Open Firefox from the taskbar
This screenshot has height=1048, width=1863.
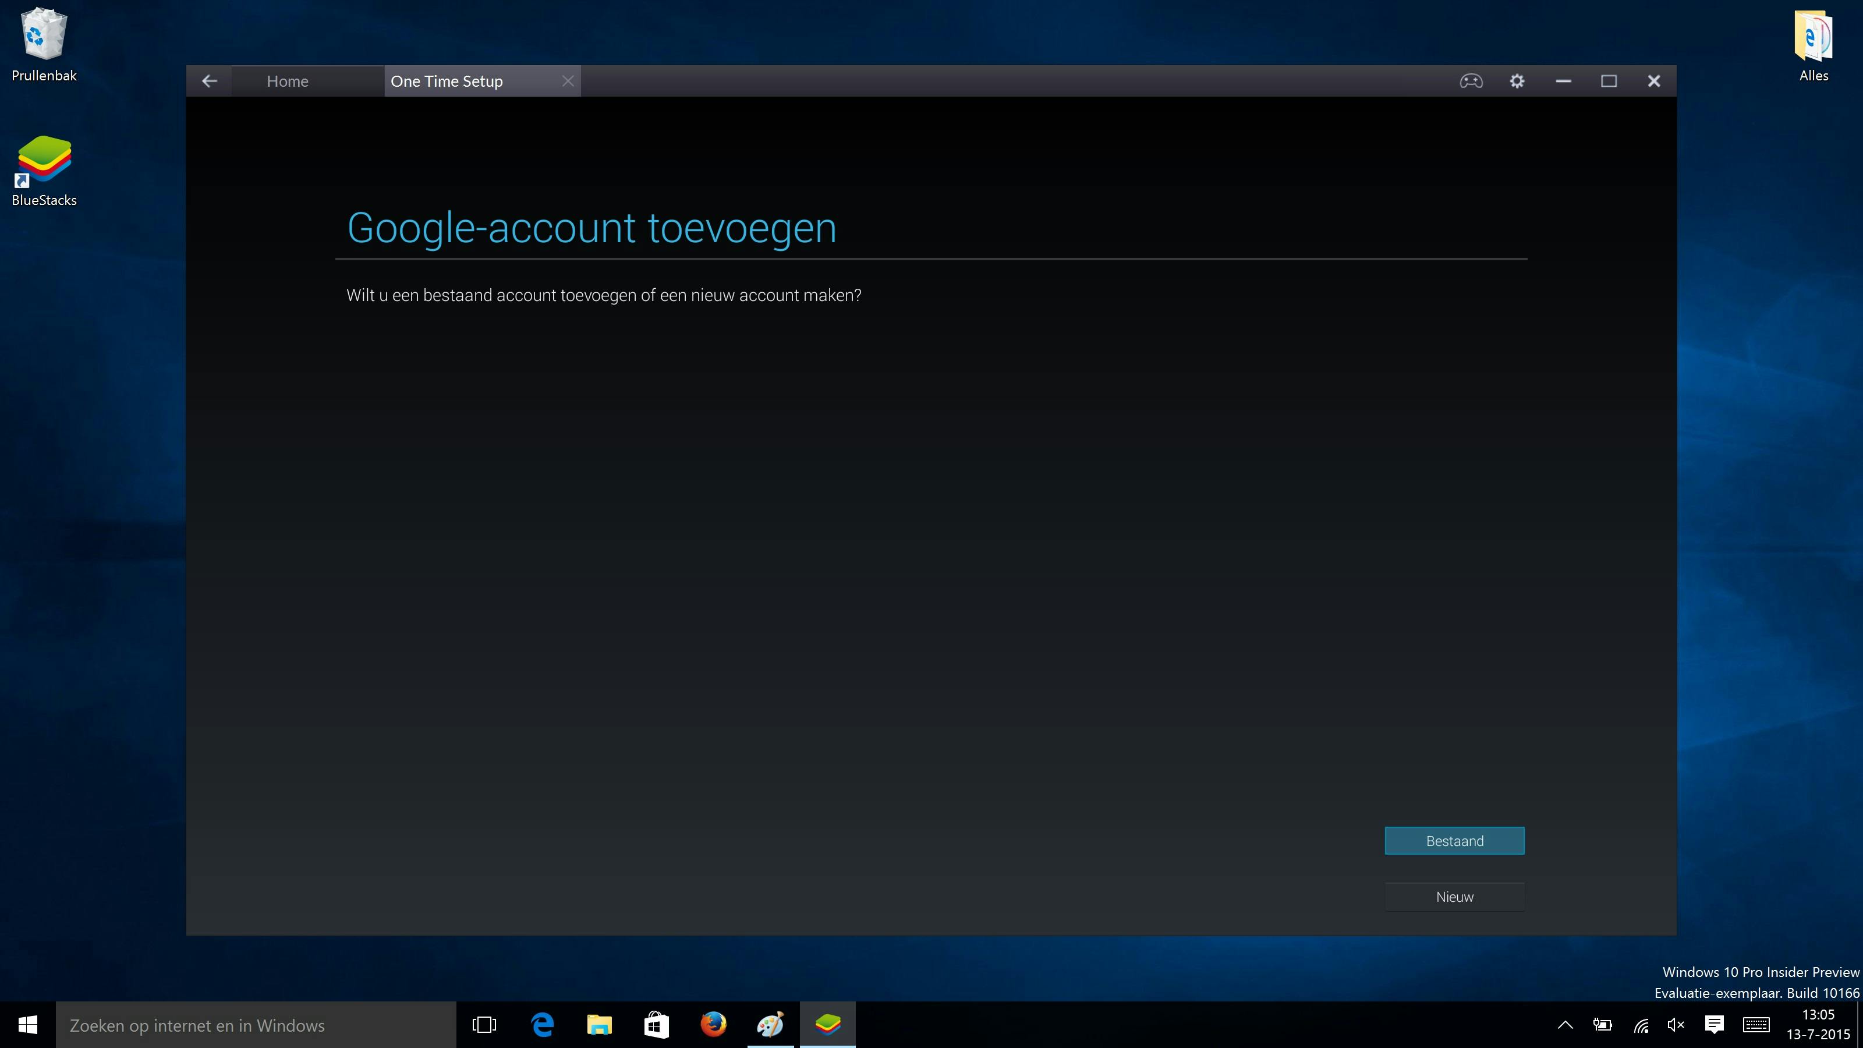click(713, 1025)
